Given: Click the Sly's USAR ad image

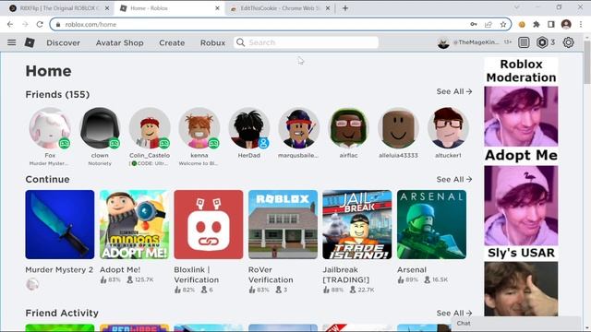Looking at the screenshot, I should (x=521, y=289).
